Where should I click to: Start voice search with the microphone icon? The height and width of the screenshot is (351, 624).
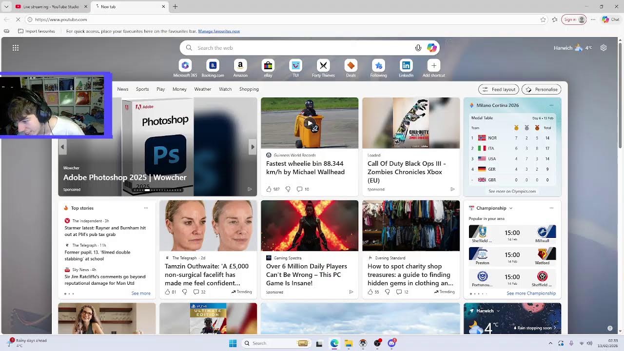point(418,48)
